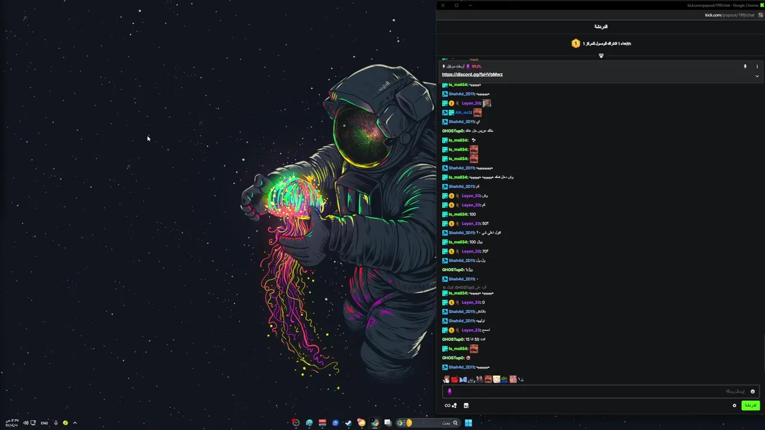Click the taskbar search box
765x430 pixels.
pos(429,423)
